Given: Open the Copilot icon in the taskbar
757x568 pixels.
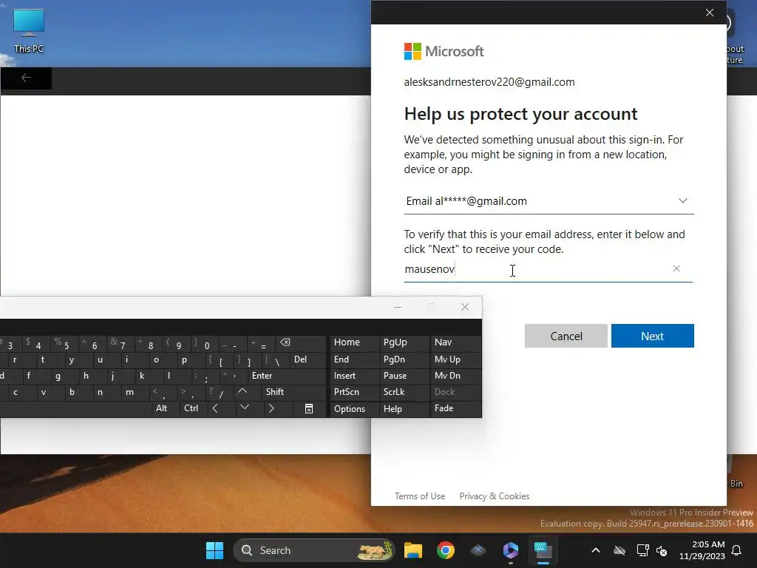Looking at the screenshot, I should pos(511,550).
